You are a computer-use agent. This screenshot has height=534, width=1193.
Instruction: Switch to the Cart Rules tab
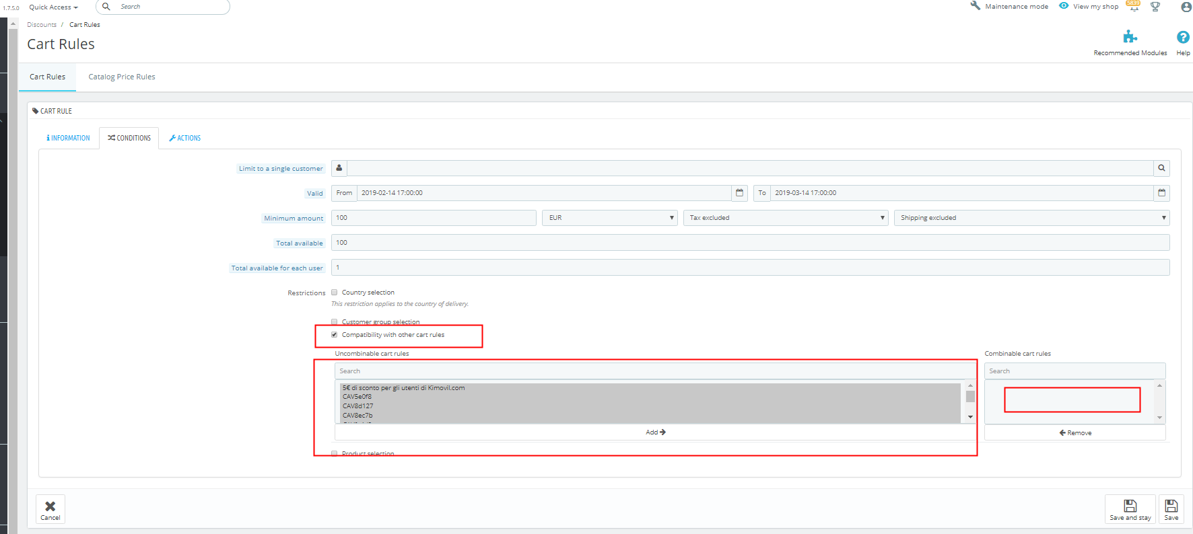point(47,77)
